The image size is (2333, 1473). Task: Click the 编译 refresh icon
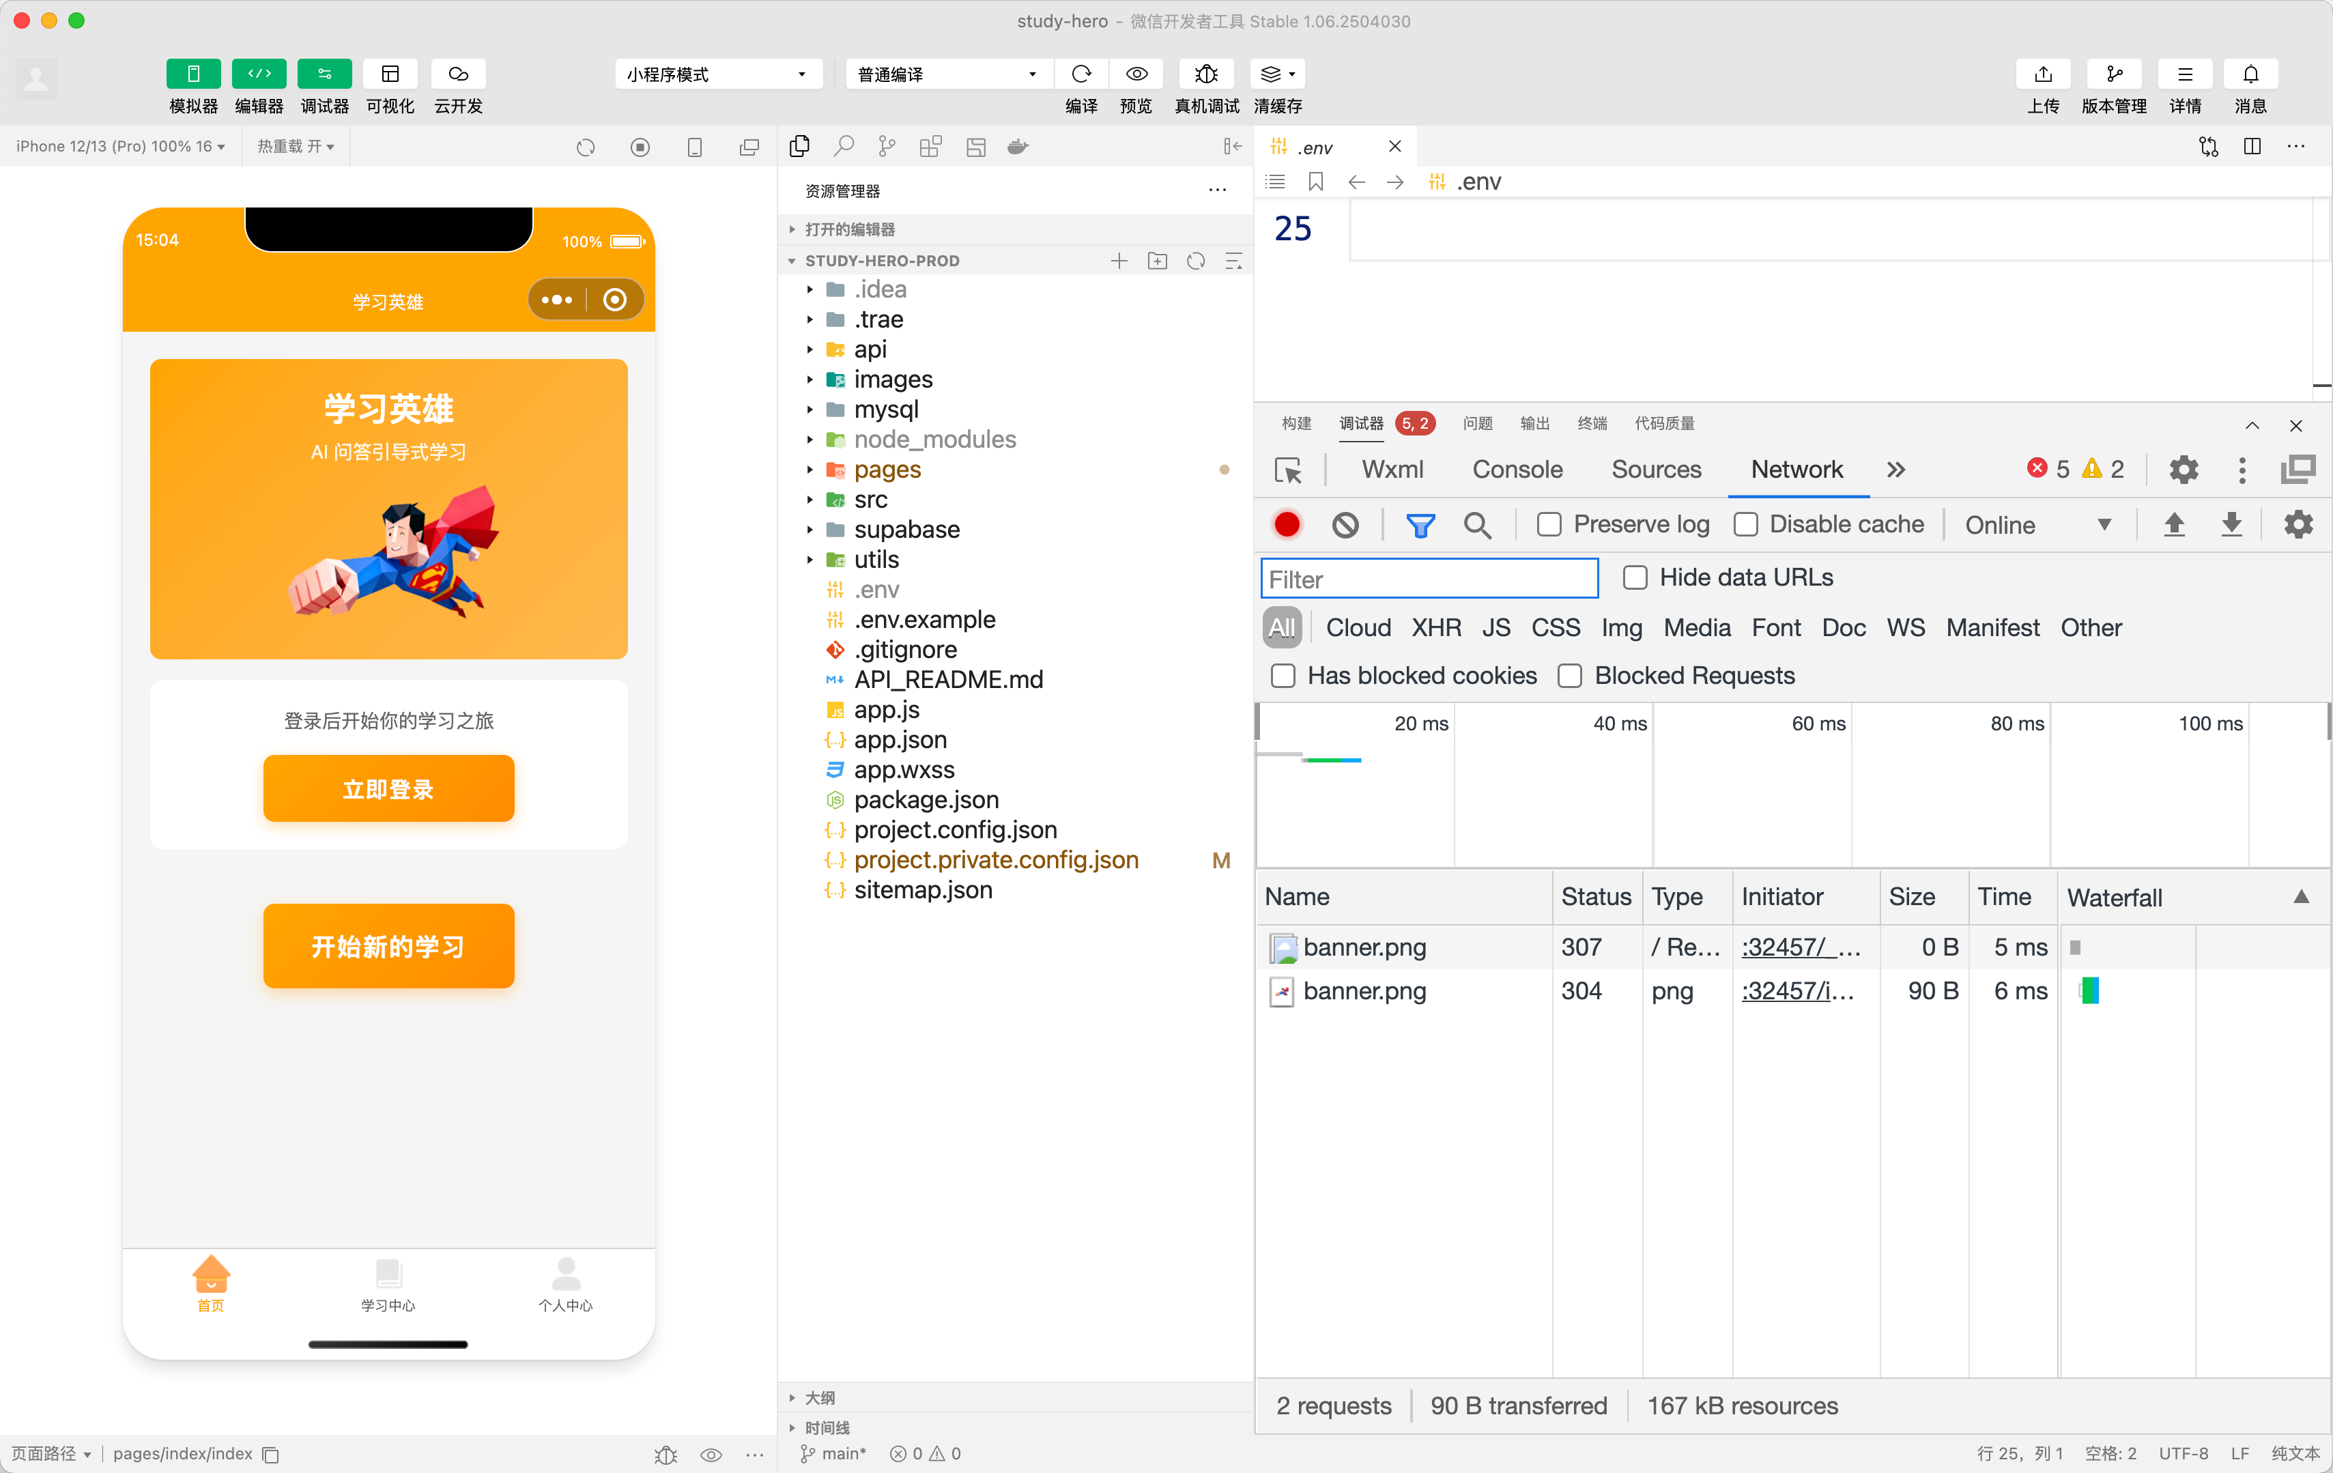tap(1081, 74)
